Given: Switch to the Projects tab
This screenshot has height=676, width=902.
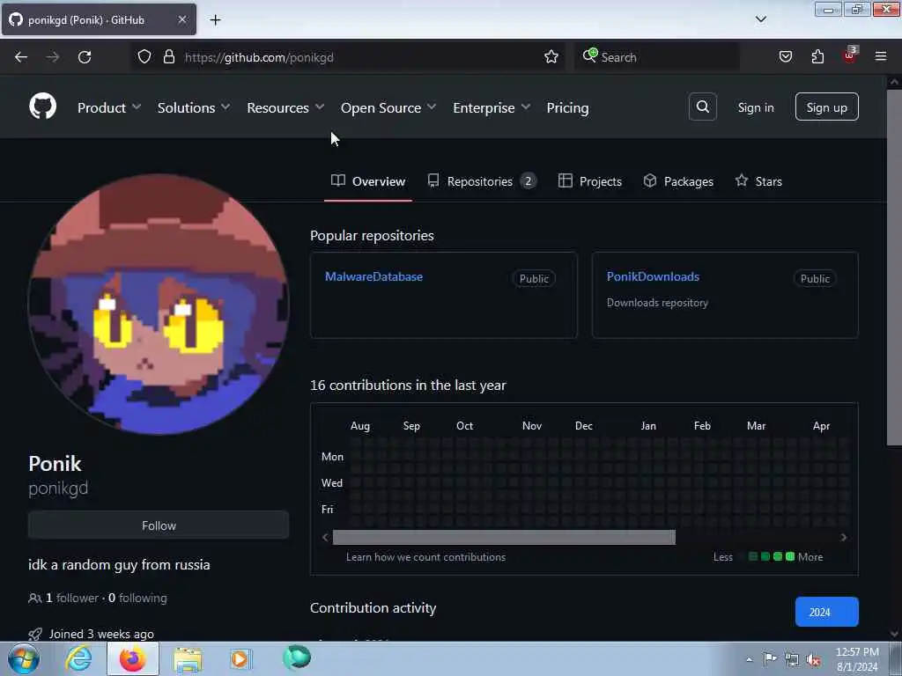Looking at the screenshot, I should coord(590,181).
